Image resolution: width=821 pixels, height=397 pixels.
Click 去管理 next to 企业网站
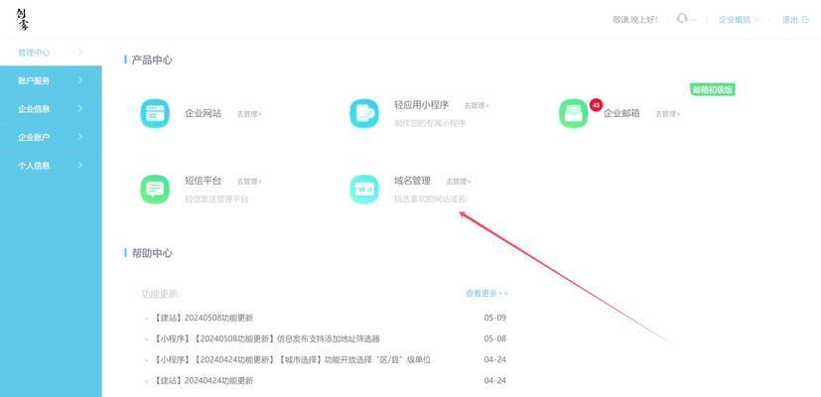249,114
